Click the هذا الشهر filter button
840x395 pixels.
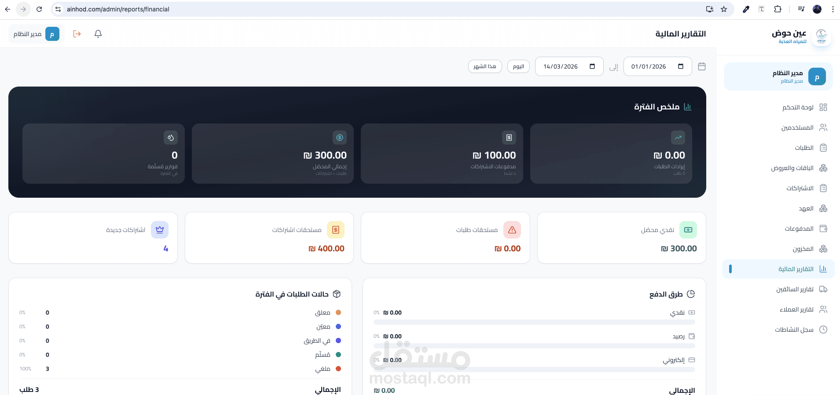click(485, 66)
